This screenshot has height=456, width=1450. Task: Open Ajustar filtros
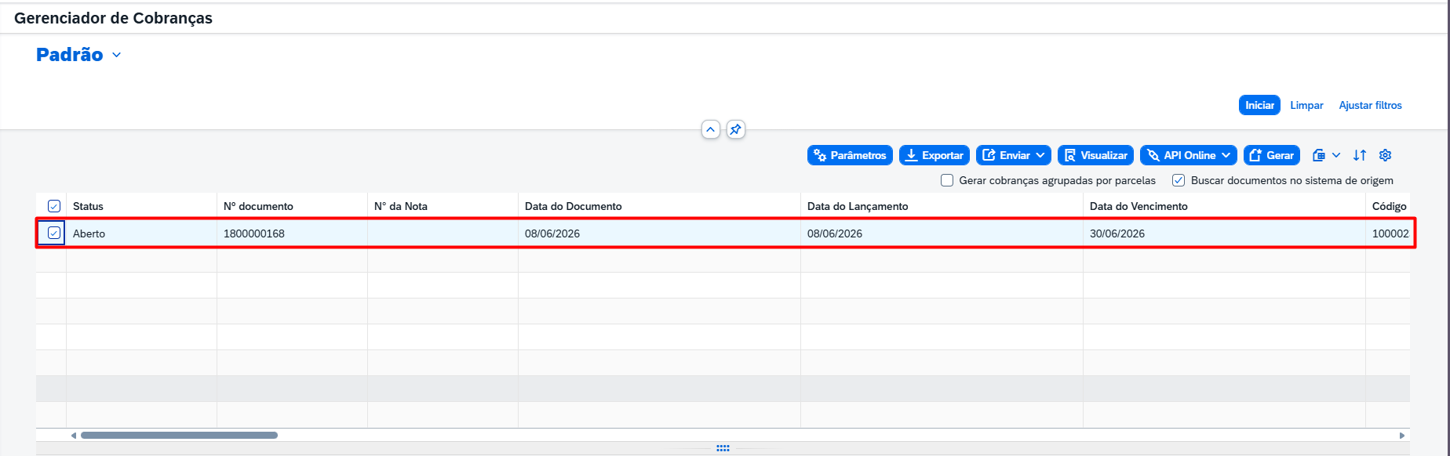(x=1370, y=105)
